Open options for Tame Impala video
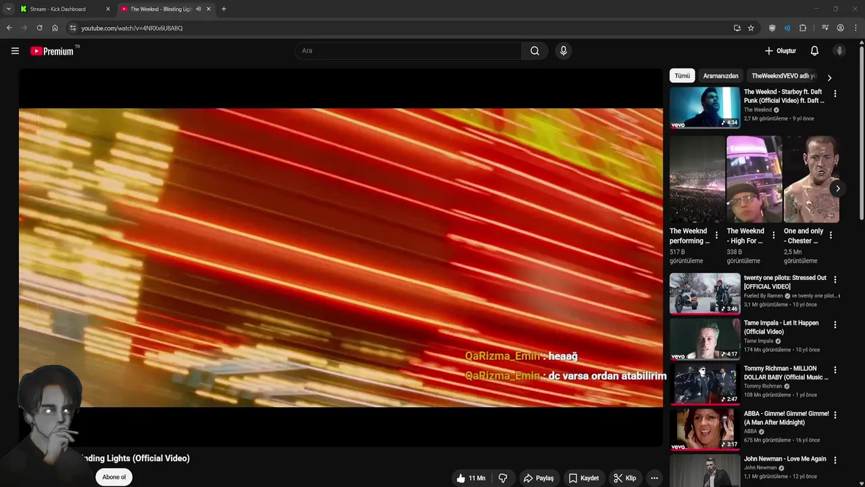The height and width of the screenshot is (487, 865). pos(835,325)
